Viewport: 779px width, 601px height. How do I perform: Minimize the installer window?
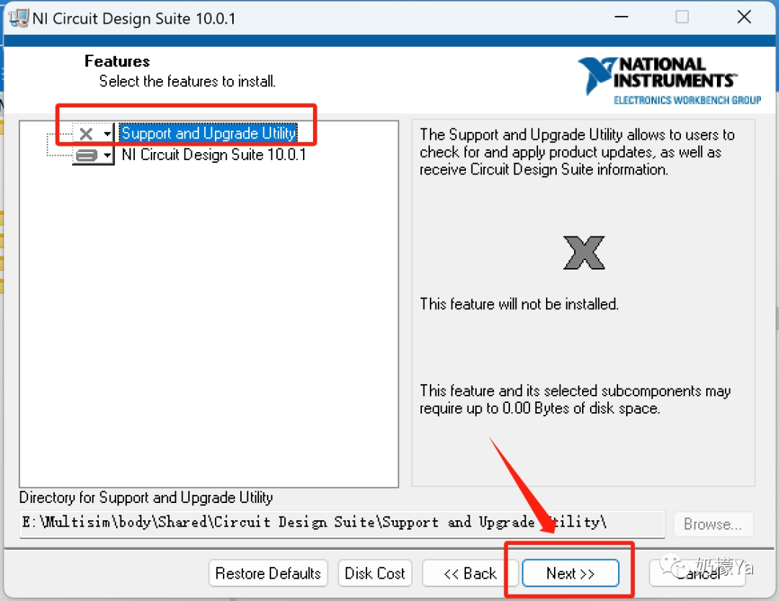[621, 17]
